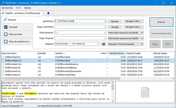
Task: Click Navegar & Anexar for Excluir Caminho(s)
Action: click(133, 27)
